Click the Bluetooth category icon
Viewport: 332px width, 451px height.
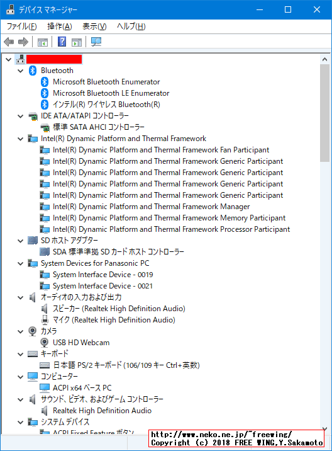tap(33, 71)
